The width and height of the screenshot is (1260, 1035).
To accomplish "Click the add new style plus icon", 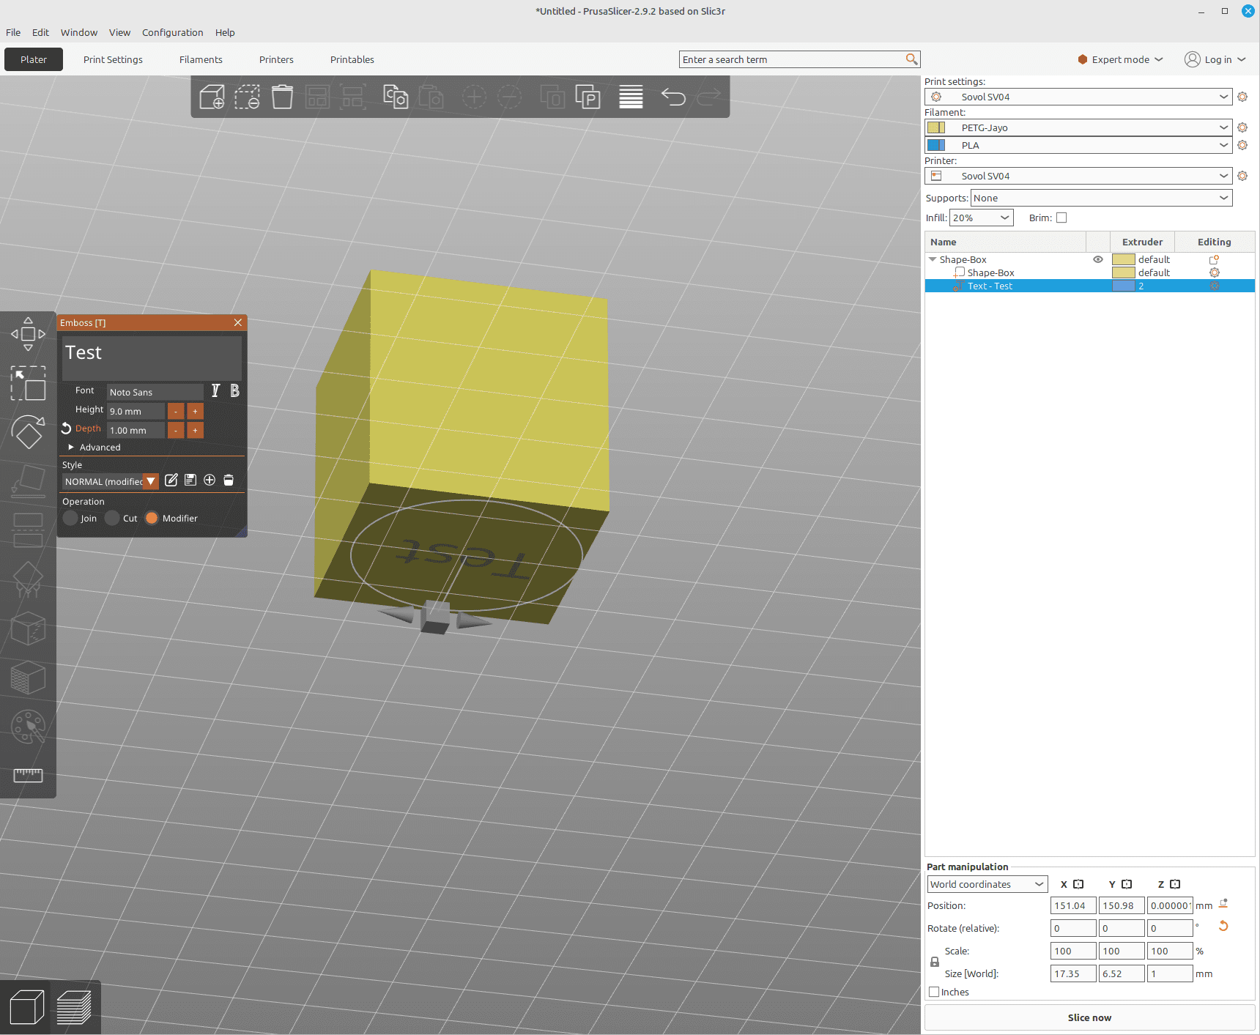I will click(x=210, y=481).
